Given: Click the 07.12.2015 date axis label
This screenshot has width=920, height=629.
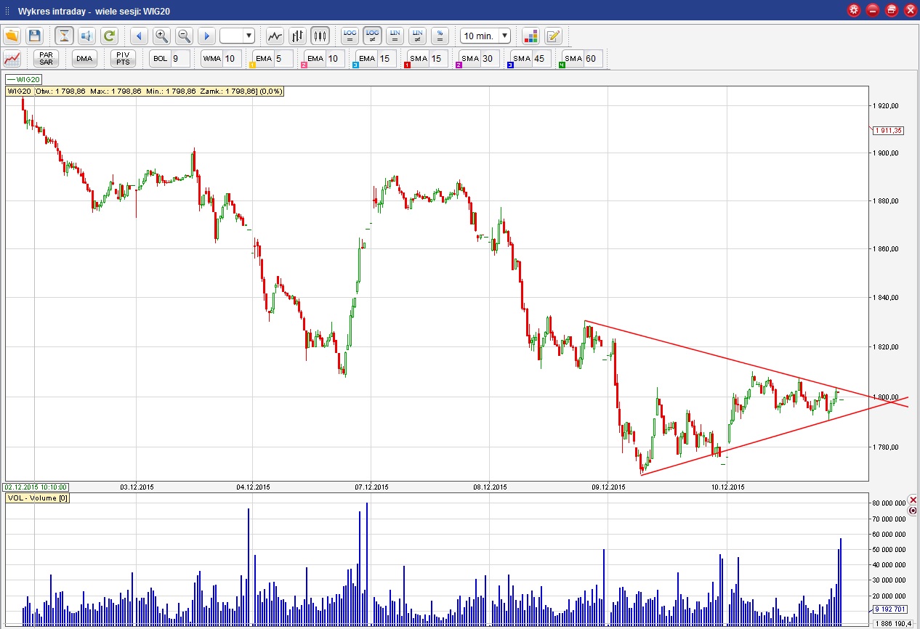Looking at the screenshot, I should [x=371, y=487].
